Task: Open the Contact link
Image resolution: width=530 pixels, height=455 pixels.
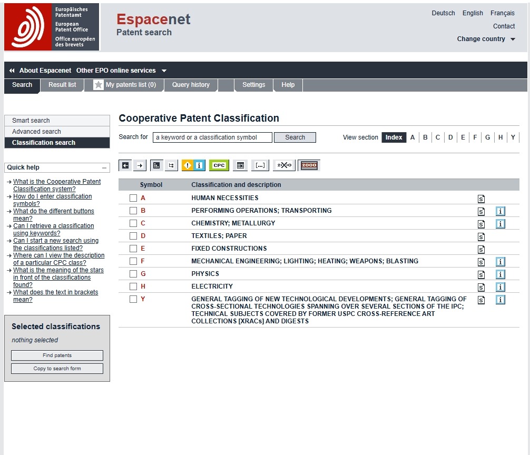Action: 504,26
